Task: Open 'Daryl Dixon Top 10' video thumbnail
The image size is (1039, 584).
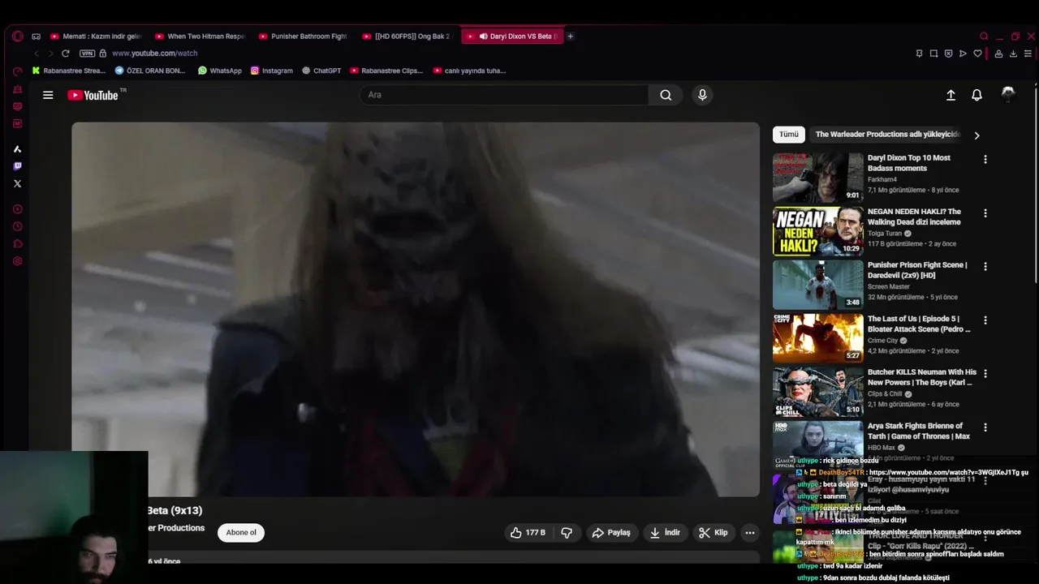Action: tap(818, 177)
